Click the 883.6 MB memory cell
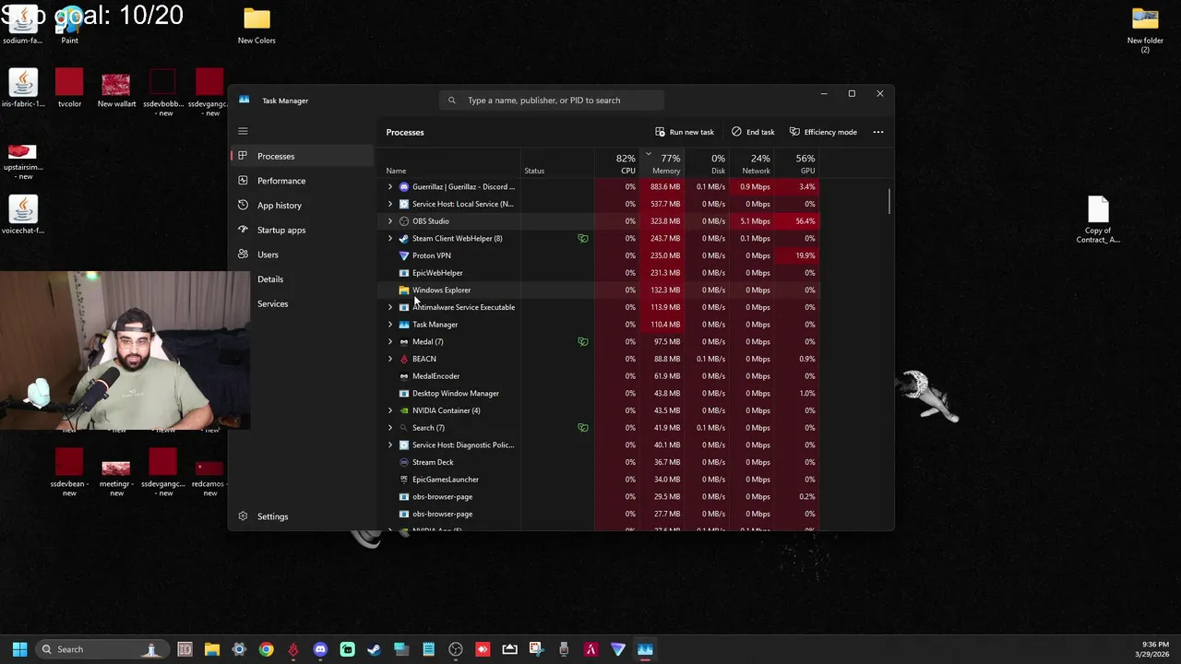 pyautogui.click(x=662, y=186)
